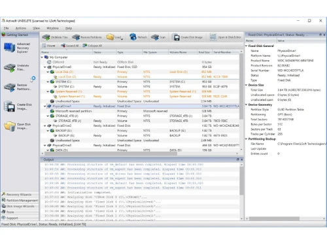Select Unallocated Space 2.54 MB row
Screen dimensions: 327x245
(140, 101)
